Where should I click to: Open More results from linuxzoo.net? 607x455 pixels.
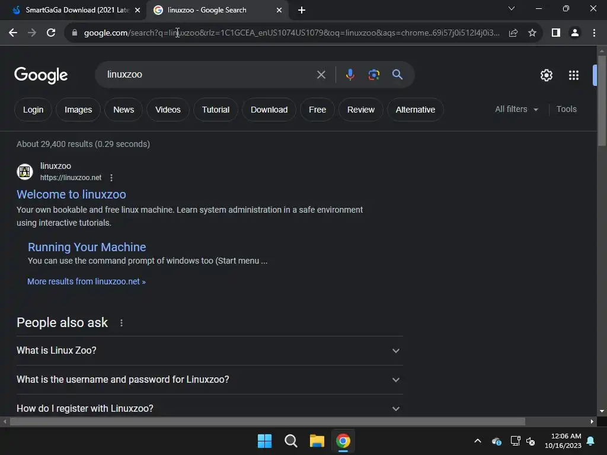(x=87, y=281)
